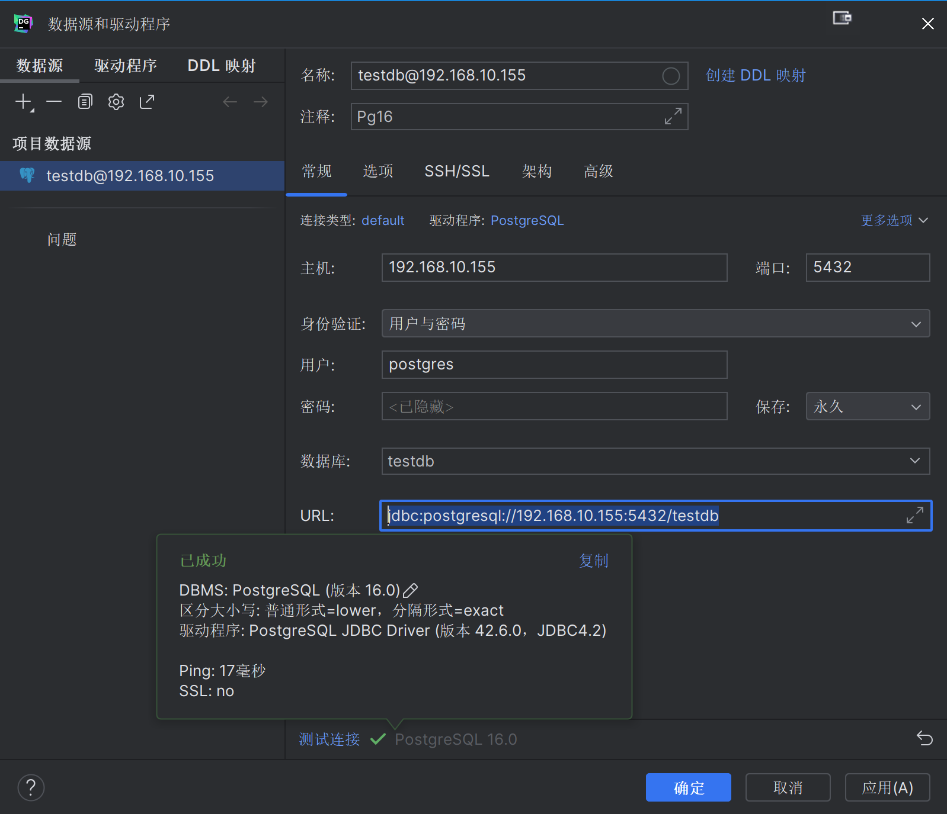The width and height of the screenshot is (947, 814).
Task: Click the 测试连接 link
Action: point(329,739)
